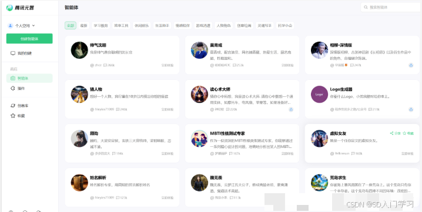Click the comment count icon on 魏无羡 card
The width and height of the screenshot is (422, 212).
231,198
